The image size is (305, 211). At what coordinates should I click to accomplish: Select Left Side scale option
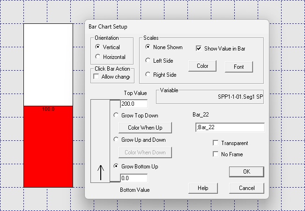click(x=148, y=60)
